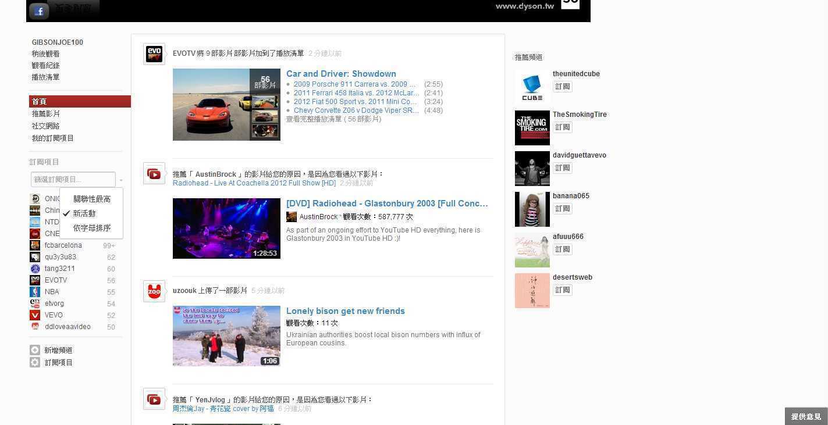Click the small AustinBrock uploader avatar
This screenshot has height=425, width=828.
click(292, 217)
